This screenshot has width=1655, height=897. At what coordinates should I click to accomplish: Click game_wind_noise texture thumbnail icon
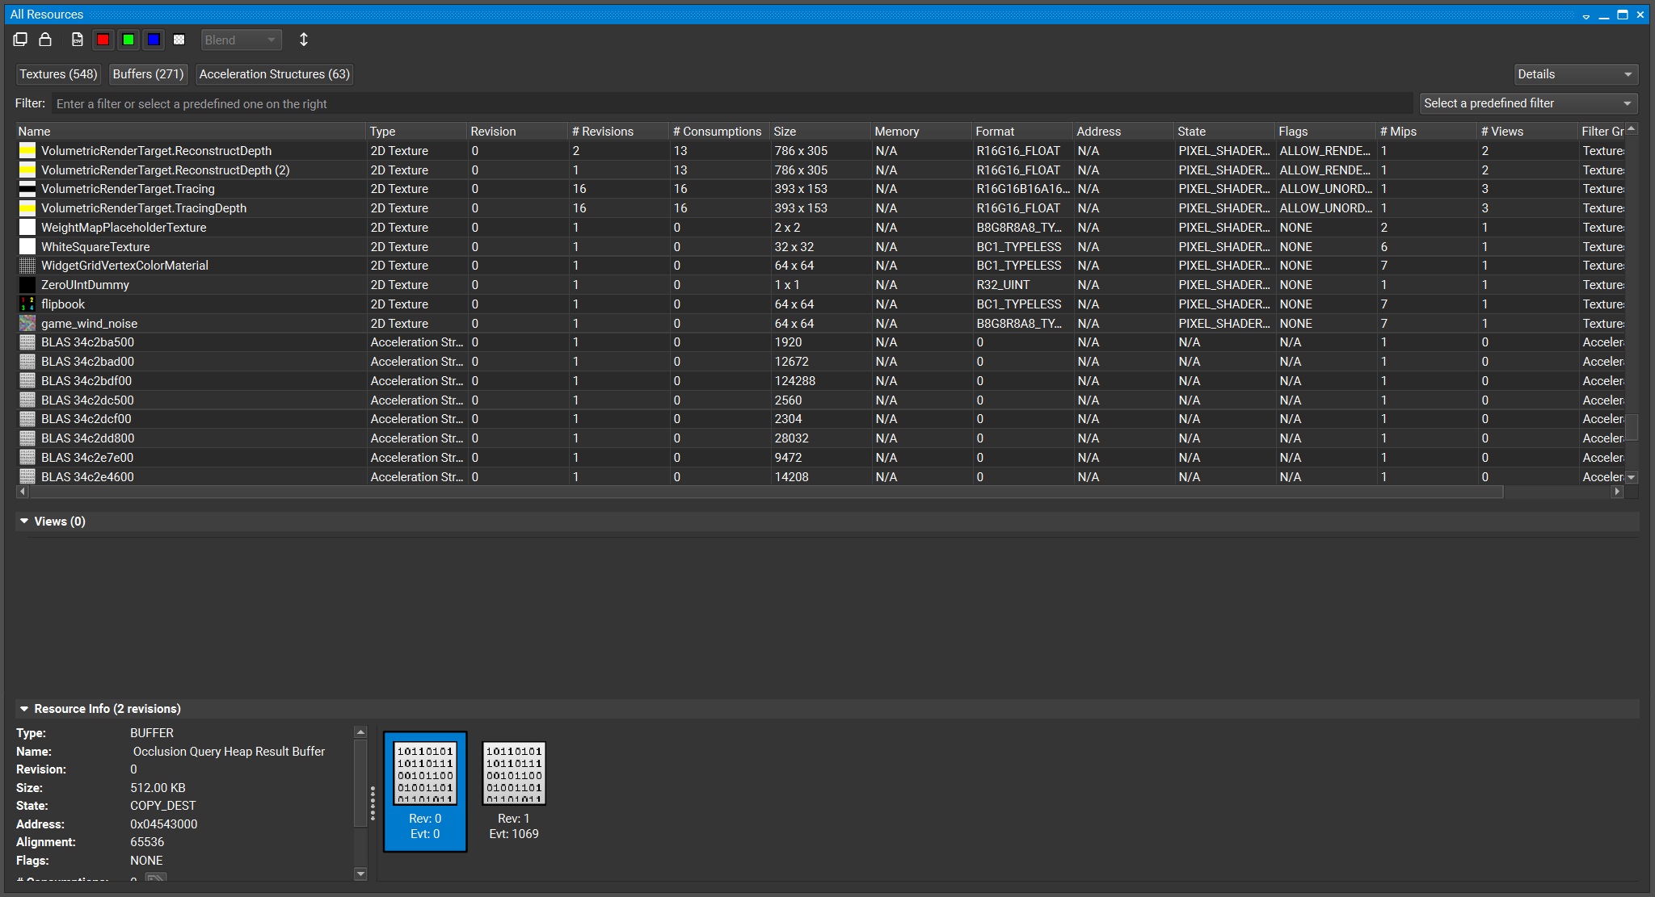point(27,324)
